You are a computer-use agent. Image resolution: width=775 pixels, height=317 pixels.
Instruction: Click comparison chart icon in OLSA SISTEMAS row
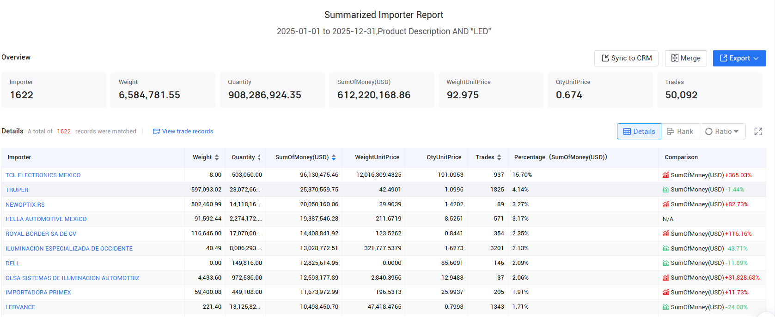[x=665, y=278]
